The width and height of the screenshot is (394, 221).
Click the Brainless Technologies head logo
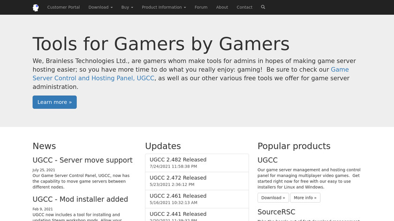(36, 7)
